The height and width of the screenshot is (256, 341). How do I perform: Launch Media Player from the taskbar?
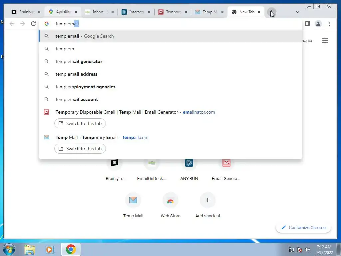coord(50,249)
